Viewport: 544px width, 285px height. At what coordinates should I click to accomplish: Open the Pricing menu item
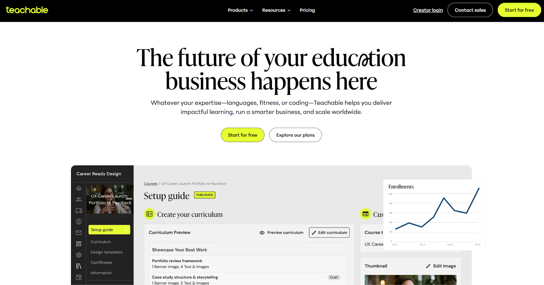click(x=307, y=10)
